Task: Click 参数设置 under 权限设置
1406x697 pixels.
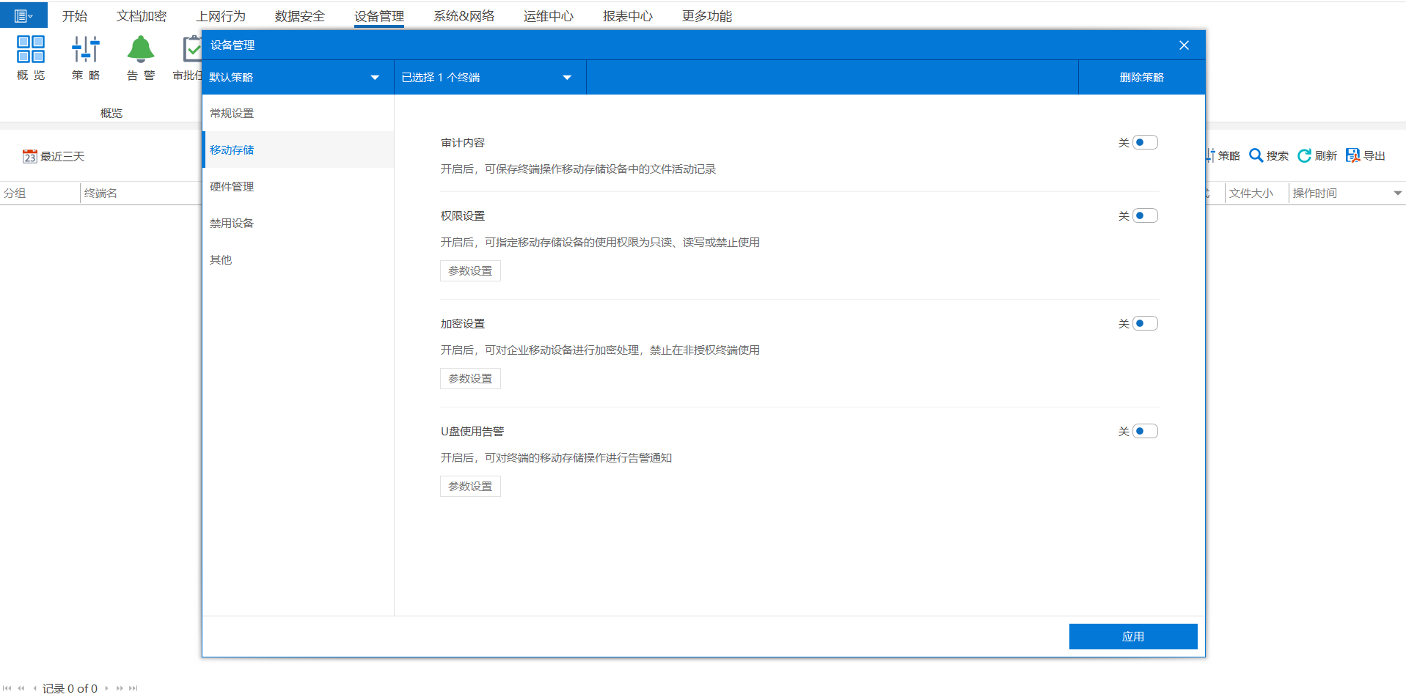Action: coord(470,270)
